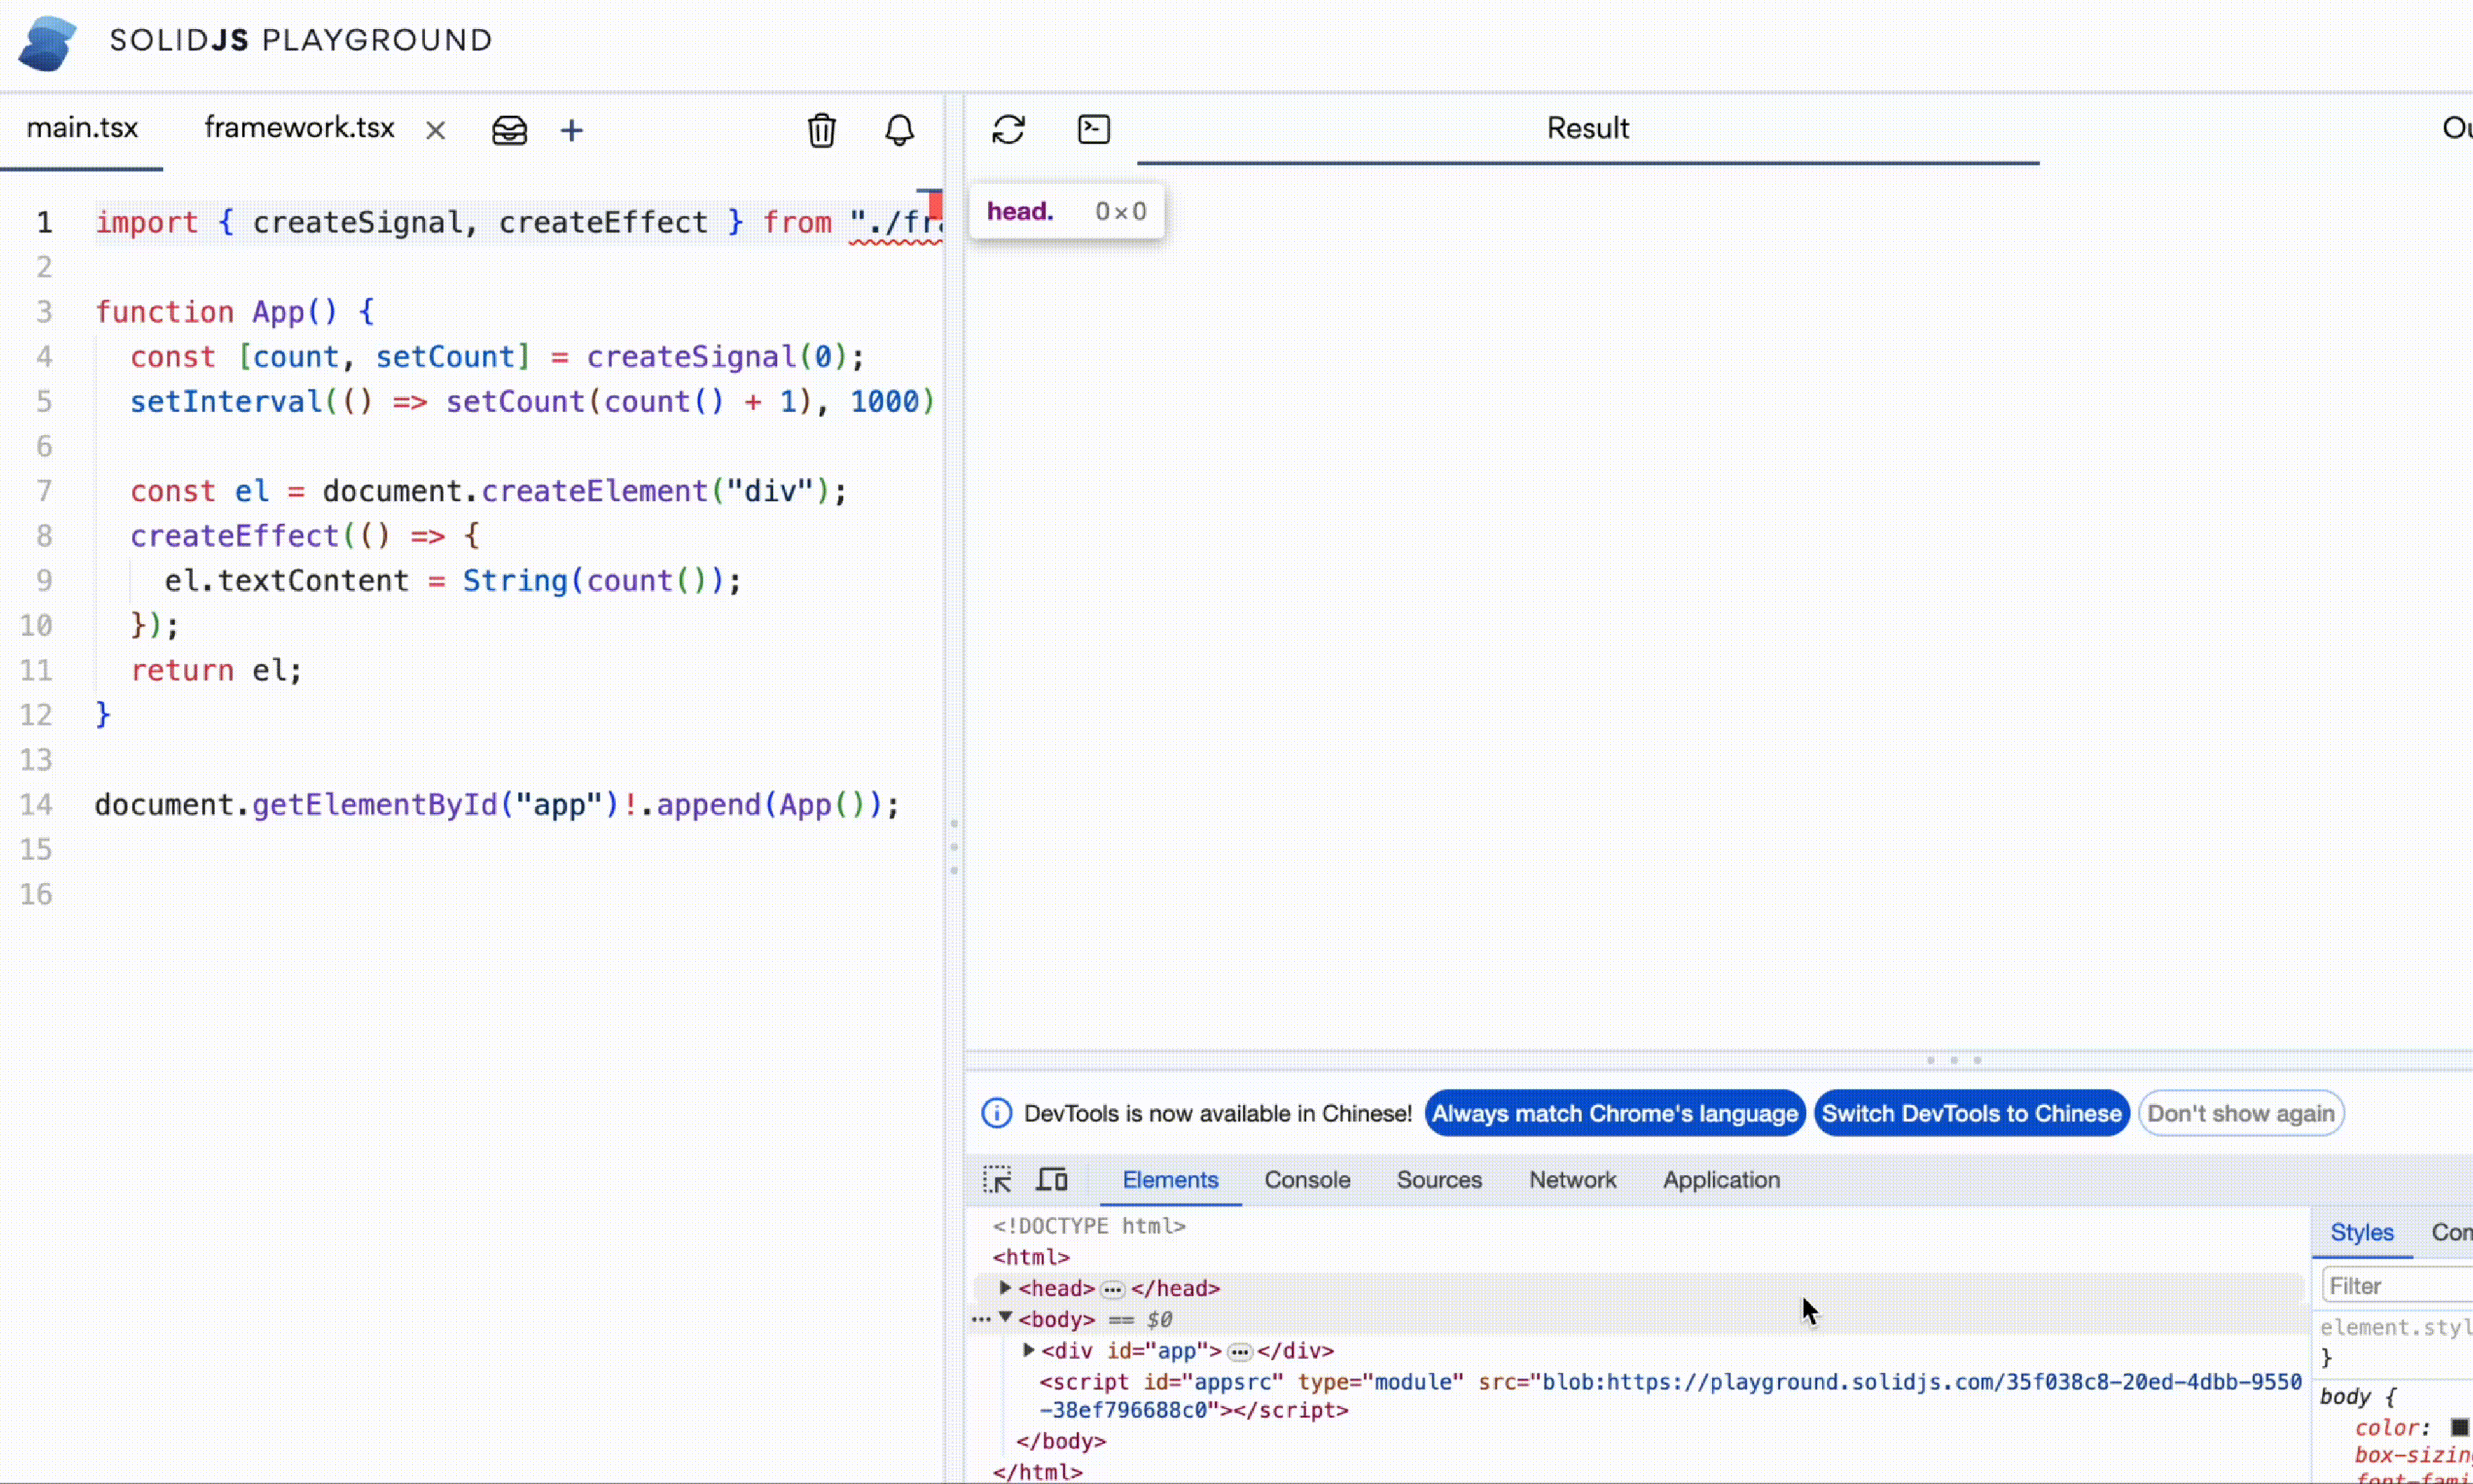The height and width of the screenshot is (1484, 2473).
Task: Click the SolidJS logo icon
Action: click(47, 42)
